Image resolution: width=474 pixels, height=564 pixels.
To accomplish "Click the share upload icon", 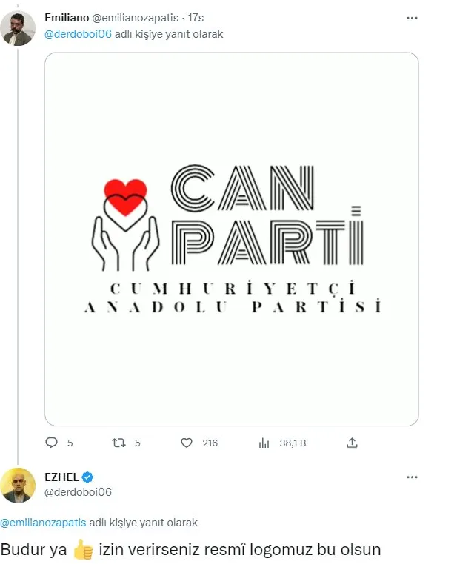I will tap(353, 443).
